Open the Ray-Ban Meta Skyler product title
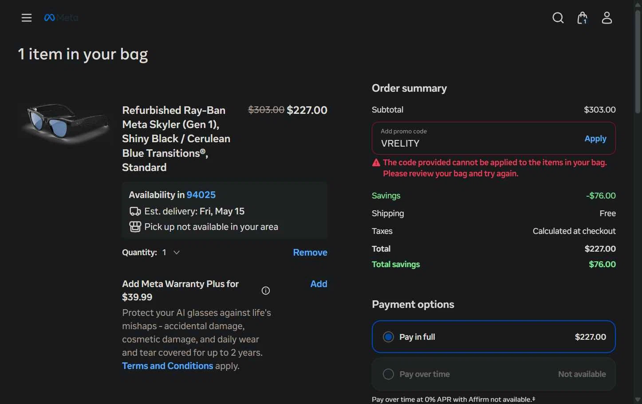This screenshot has width=642, height=404. [x=176, y=139]
